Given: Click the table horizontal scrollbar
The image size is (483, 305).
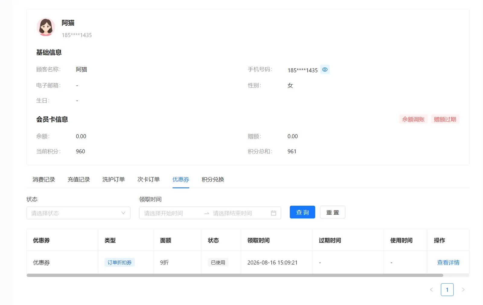Looking at the screenshot, I should tap(235, 275).
